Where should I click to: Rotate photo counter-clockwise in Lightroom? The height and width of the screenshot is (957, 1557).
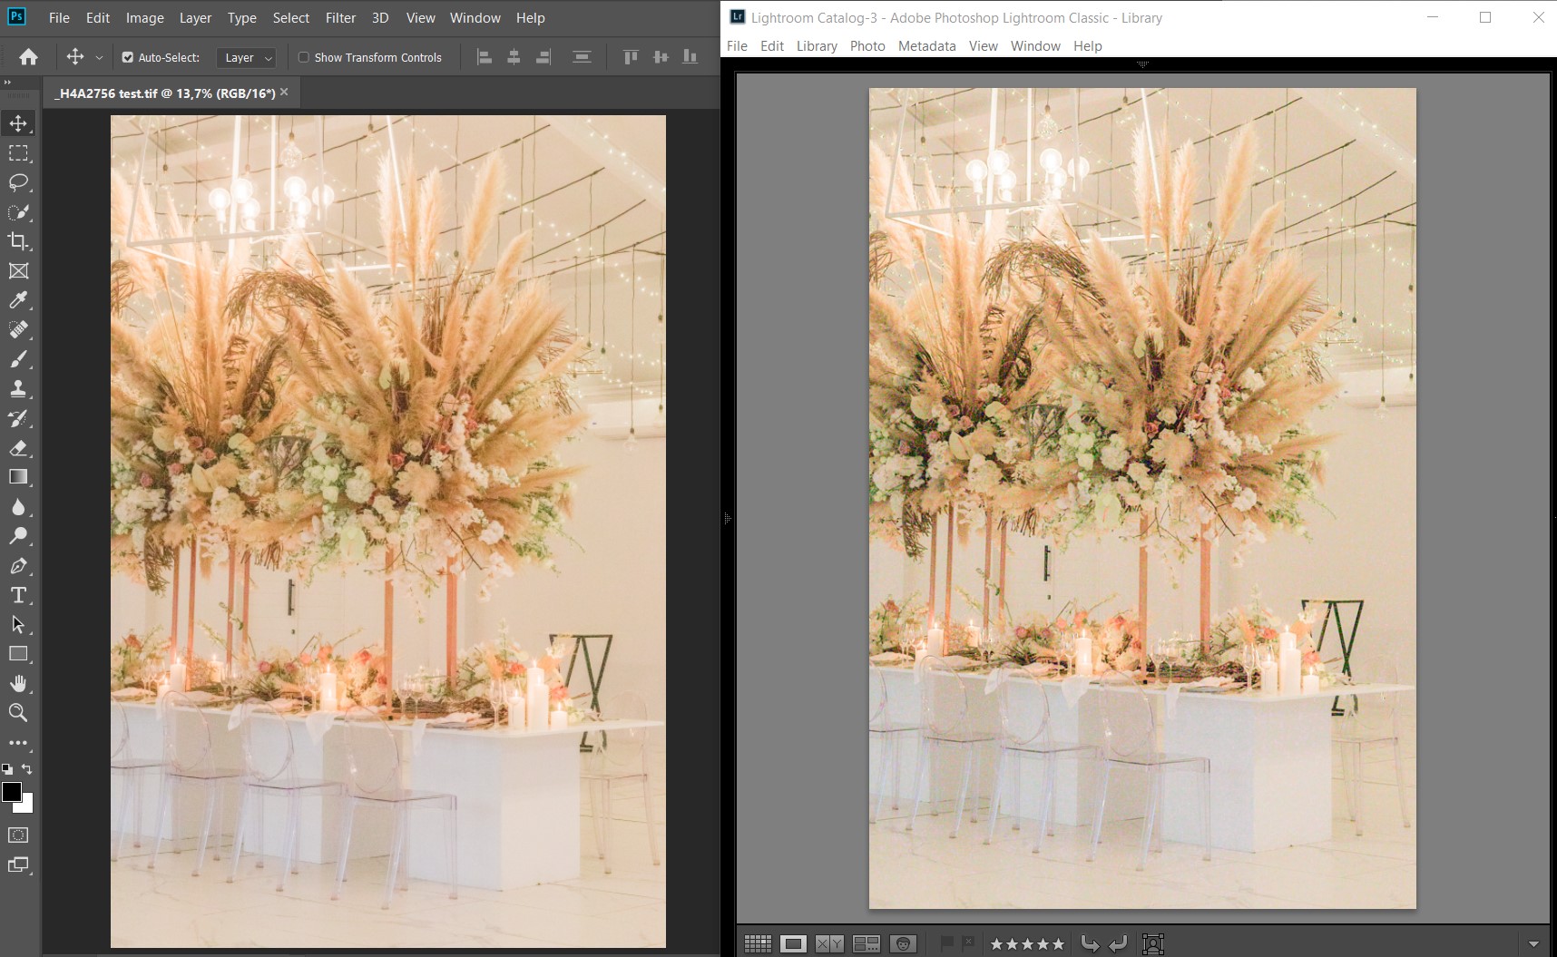1091,944
